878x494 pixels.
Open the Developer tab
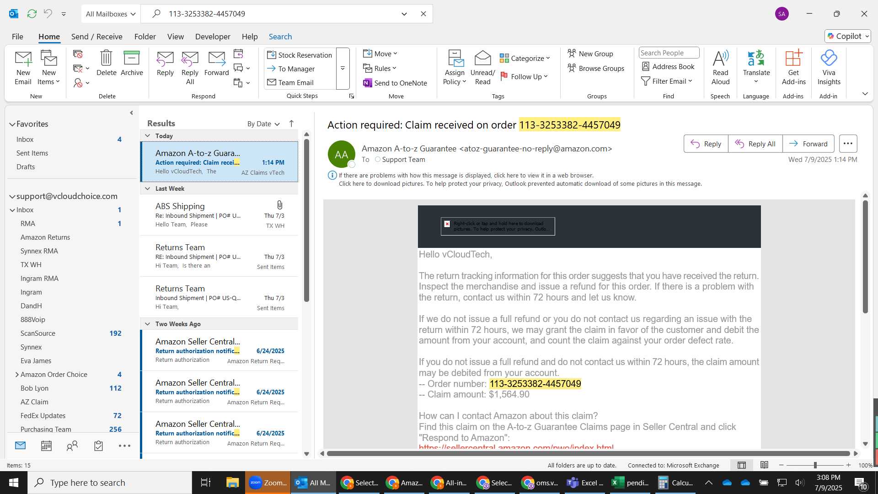pos(213,37)
